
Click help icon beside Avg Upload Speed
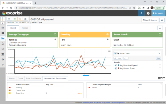coord(160,68)
